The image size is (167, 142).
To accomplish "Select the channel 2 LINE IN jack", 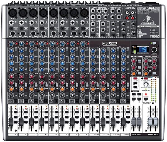I will coord(21,23).
